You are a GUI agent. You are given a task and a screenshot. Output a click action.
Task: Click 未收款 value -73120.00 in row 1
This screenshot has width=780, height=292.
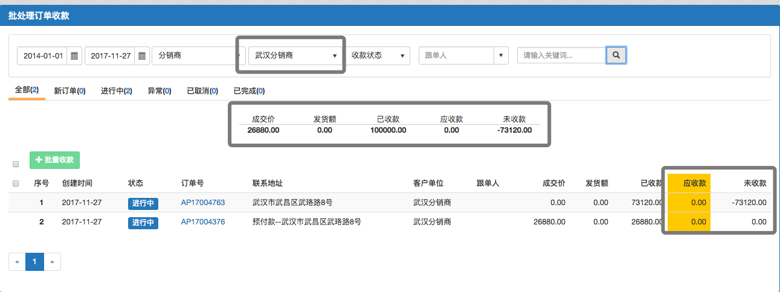(x=749, y=203)
